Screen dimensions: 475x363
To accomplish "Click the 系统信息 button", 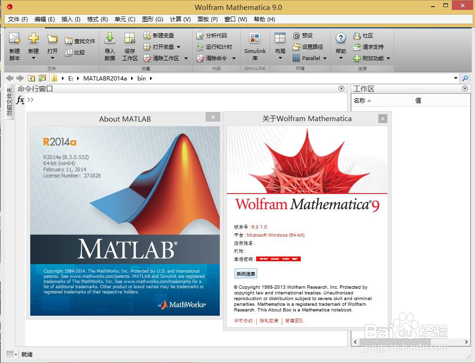I will tap(246, 274).
